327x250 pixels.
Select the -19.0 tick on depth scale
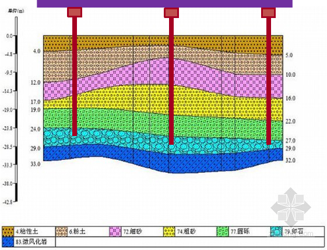click(8, 110)
